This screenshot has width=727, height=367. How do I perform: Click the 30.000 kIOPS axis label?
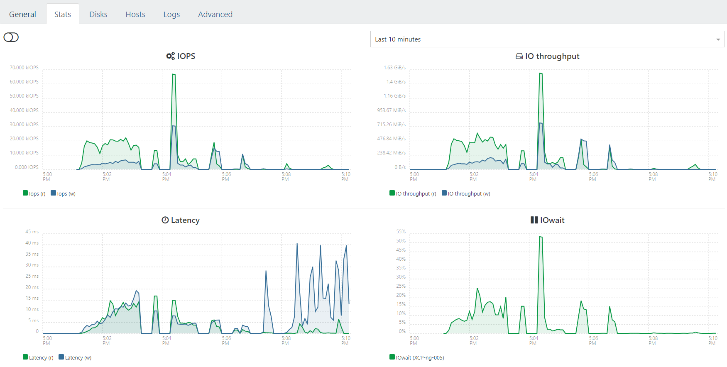[24, 124]
